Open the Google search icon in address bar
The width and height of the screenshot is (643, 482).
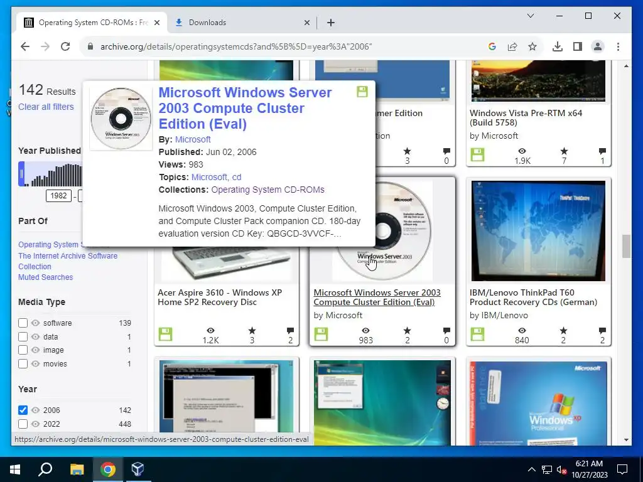coord(492,46)
